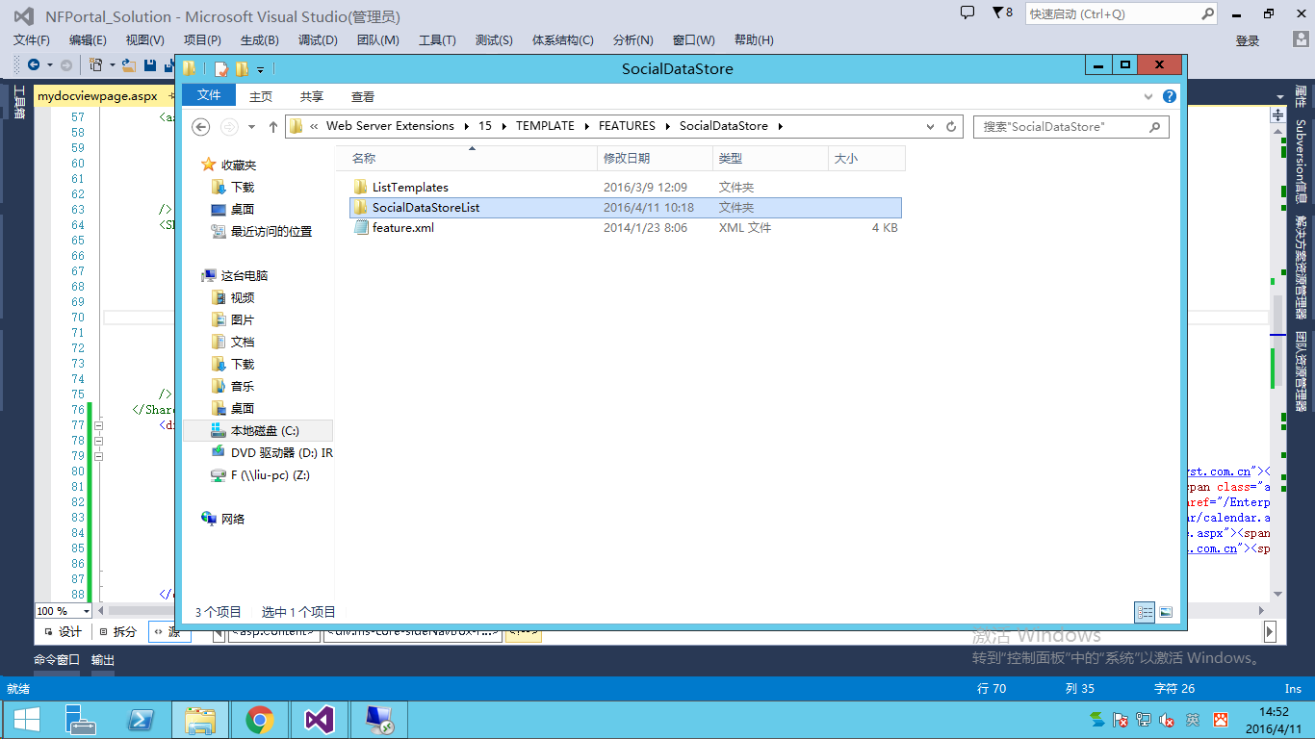This screenshot has width=1315, height=739.
Task: Click the Explorer up-one-level arrow
Action: pyautogui.click(x=273, y=126)
